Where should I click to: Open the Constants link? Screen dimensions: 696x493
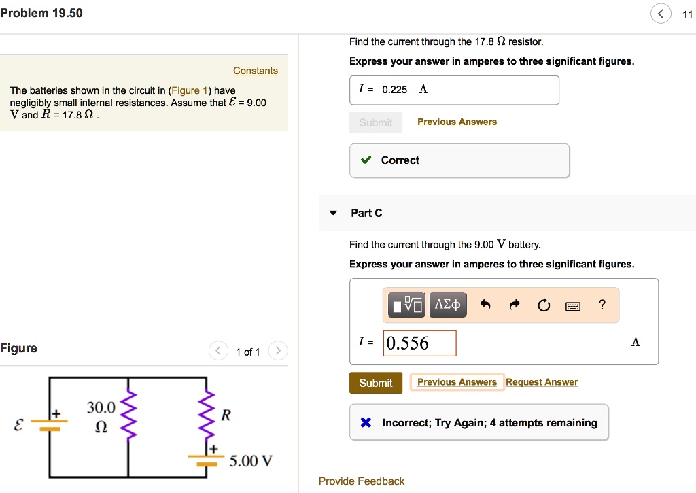pos(256,70)
